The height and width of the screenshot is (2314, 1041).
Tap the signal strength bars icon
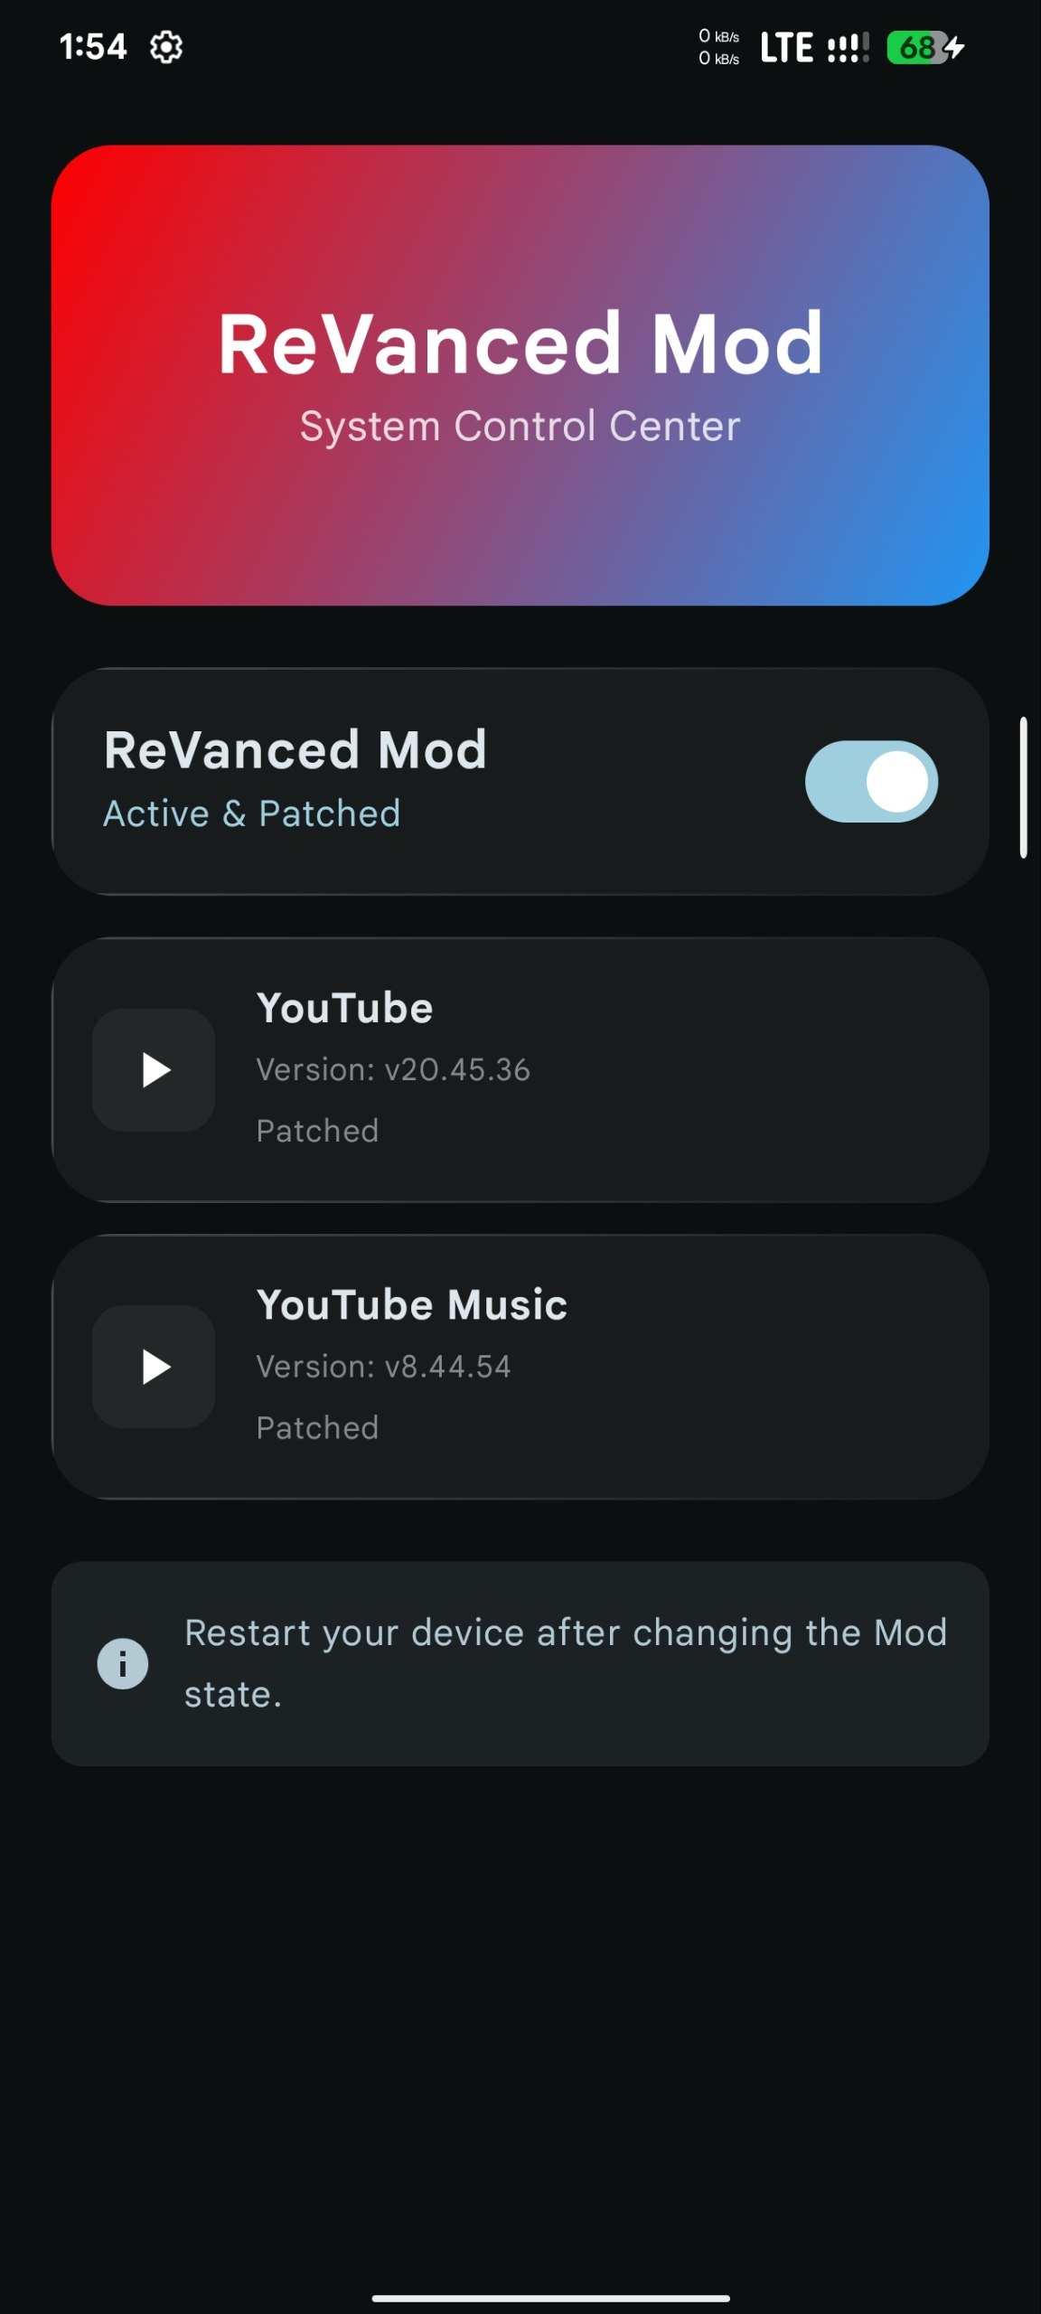click(x=849, y=47)
